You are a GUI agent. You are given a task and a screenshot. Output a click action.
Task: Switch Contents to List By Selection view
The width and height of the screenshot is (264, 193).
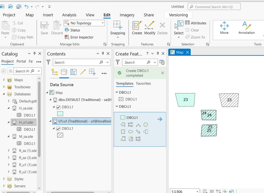coord(73,72)
